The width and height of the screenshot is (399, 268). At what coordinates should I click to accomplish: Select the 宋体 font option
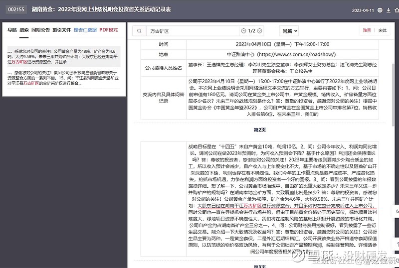[x=382, y=30]
